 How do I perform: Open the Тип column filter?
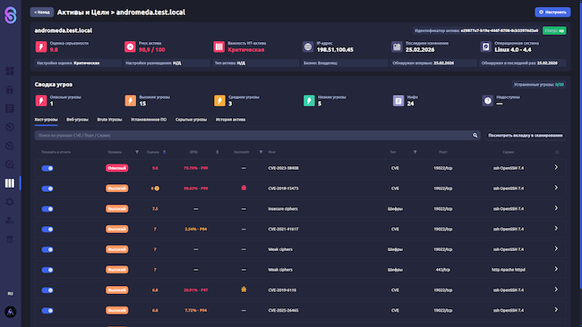point(415,152)
